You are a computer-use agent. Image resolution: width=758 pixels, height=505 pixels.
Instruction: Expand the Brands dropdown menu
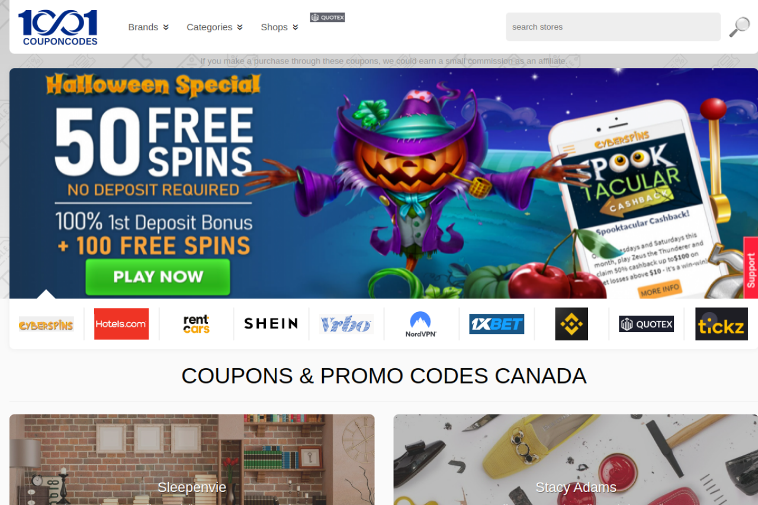coord(149,27)
